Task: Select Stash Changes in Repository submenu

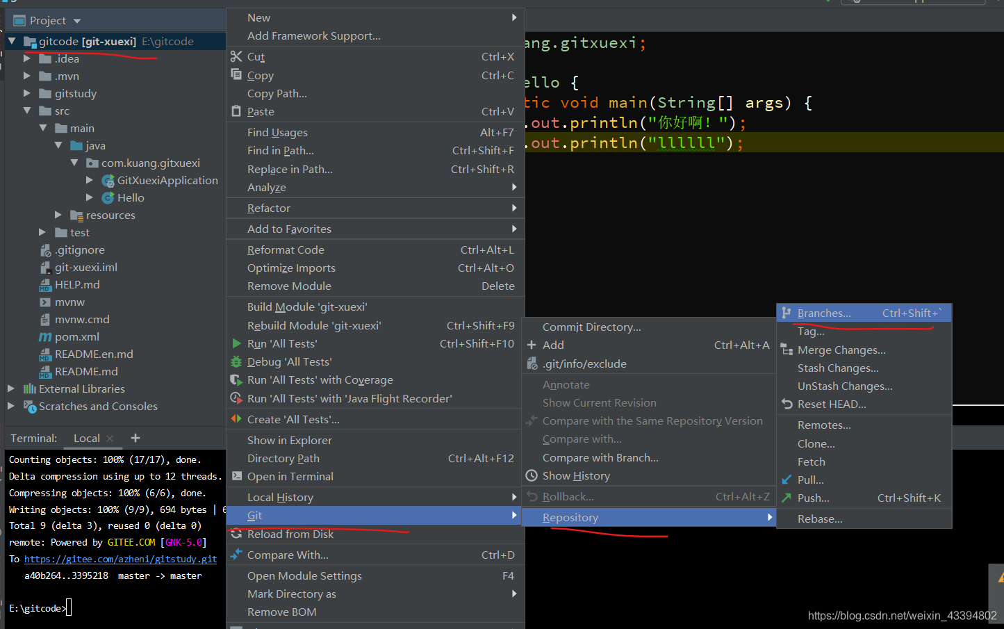Action: (x=864, y=368)
